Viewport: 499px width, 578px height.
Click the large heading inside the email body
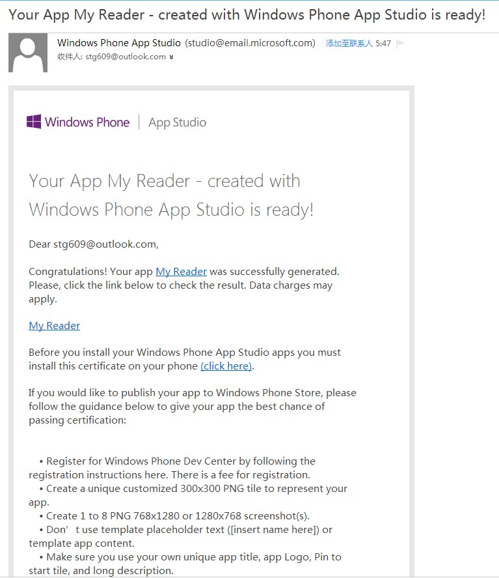171,195
